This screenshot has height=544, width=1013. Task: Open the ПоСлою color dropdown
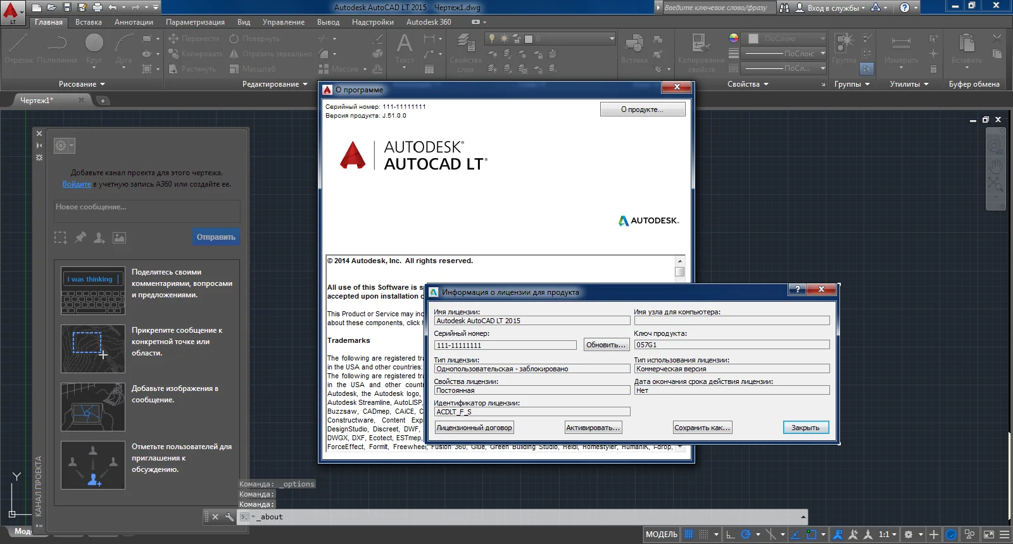[785, 39]
